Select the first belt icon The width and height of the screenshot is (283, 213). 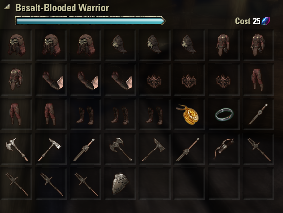click(x=155, y=79)
